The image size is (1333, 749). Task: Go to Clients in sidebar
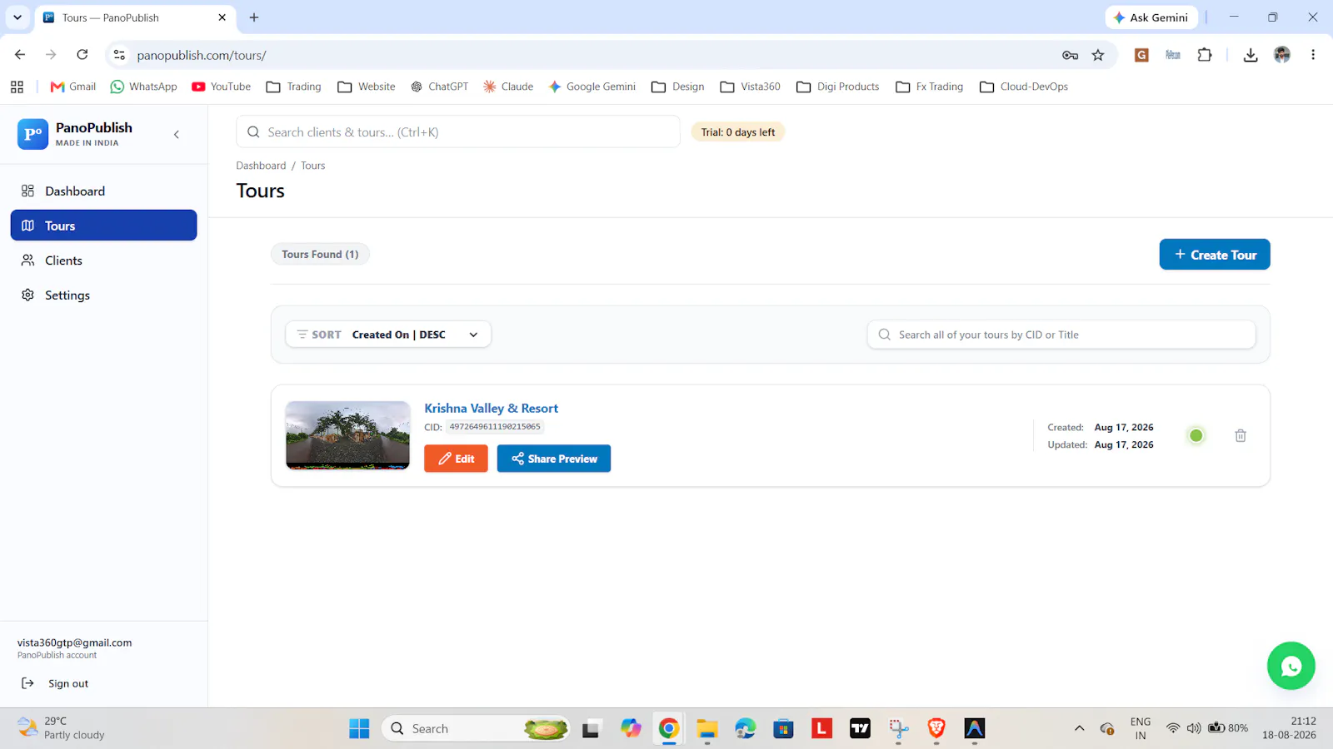(103, 260)
